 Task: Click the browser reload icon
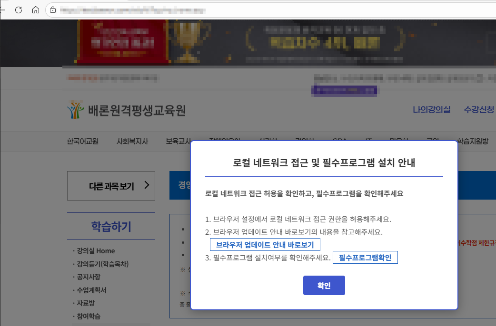tap(19, 10)
